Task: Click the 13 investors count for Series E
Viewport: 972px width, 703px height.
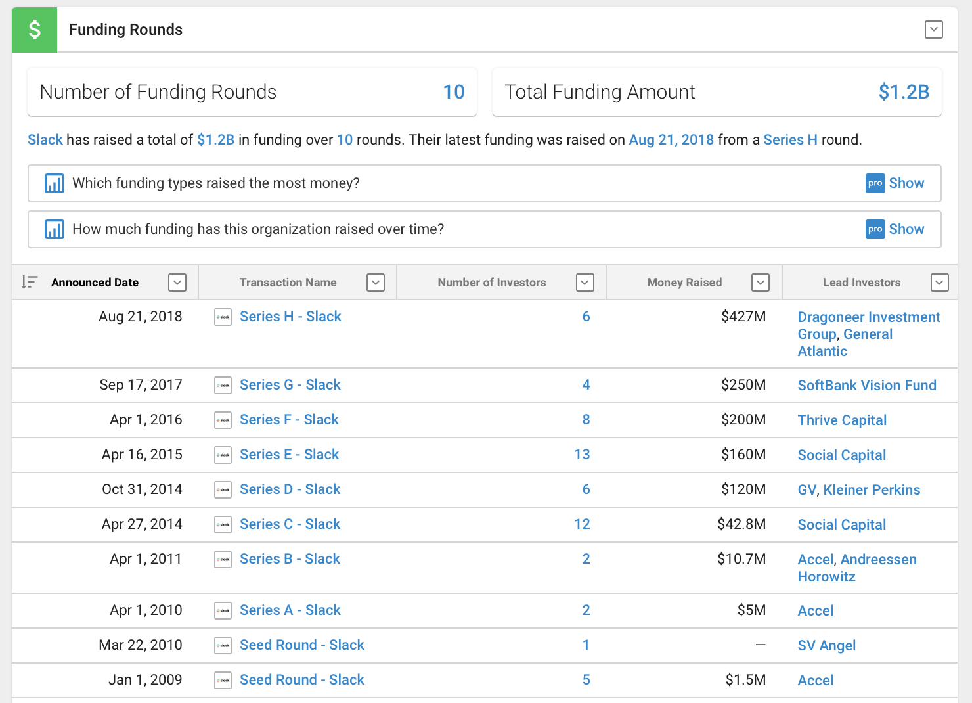Action: (582, 455)
